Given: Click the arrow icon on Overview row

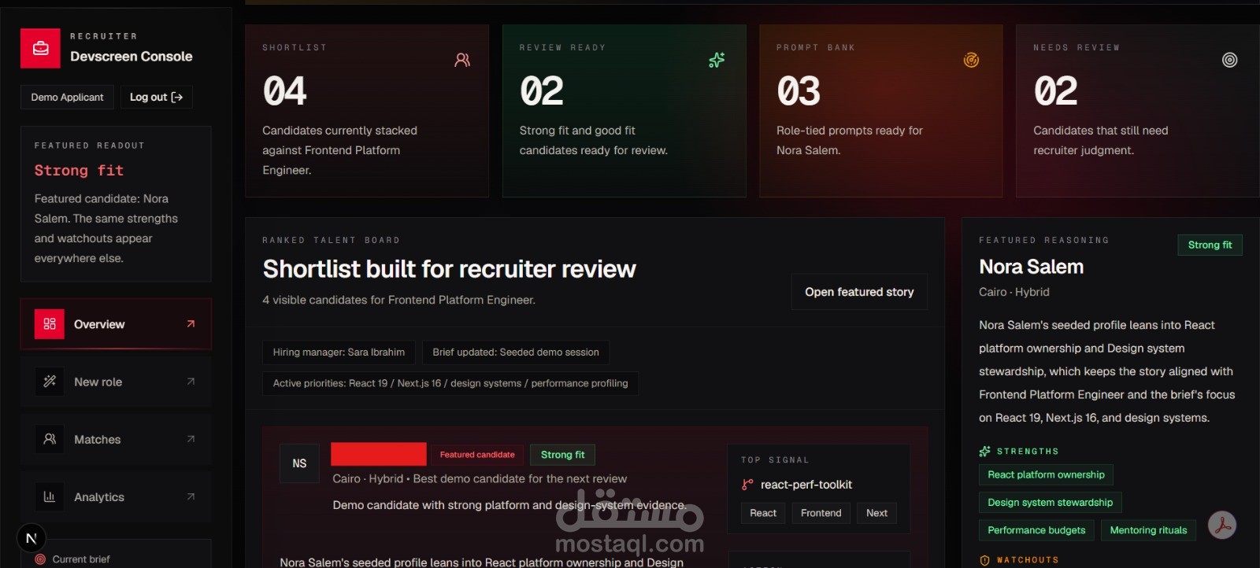Looking at the screenshot, I should tap(191, 324).
